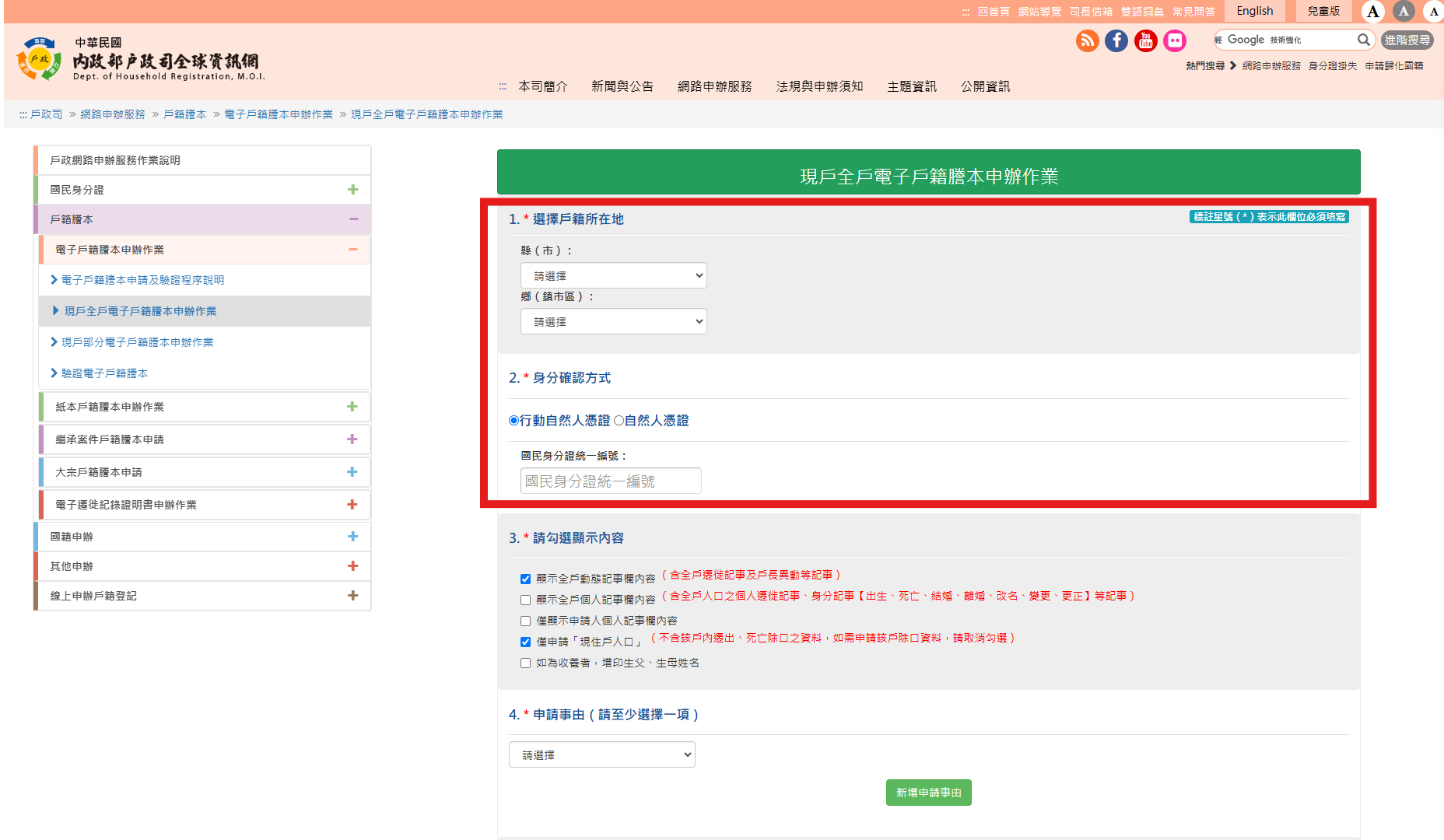The width and height of the screenshot is (1444, 840).
Task: Collapse 戶籍謄本 section using minus icon
Action: (x=353, y=219)
